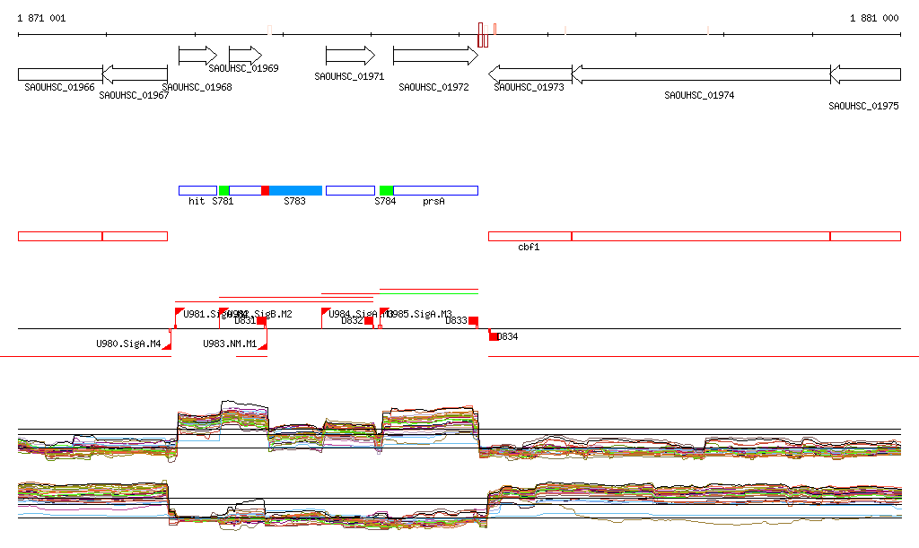
Task: Click the D834 label text
Action: 508,336
